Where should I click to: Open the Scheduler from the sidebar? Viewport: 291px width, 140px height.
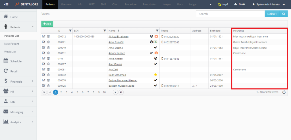(16, 61)
